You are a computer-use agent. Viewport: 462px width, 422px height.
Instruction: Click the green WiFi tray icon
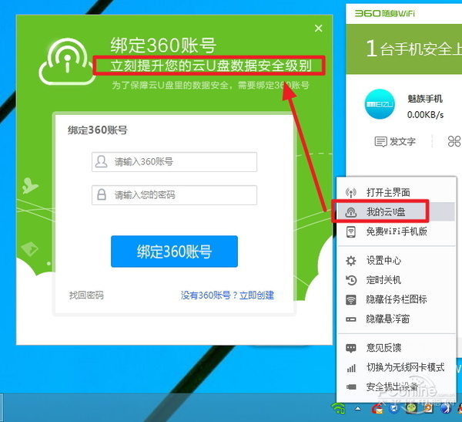[x=336, y=408]
